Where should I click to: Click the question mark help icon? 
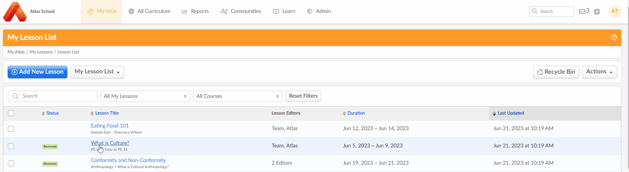pyautogui.click(x=614, y=37)
